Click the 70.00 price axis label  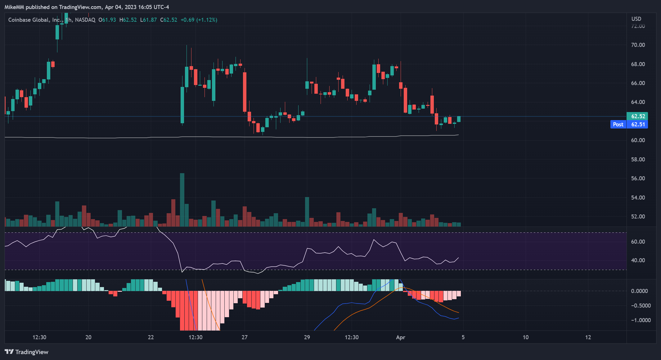coord(638,45)
